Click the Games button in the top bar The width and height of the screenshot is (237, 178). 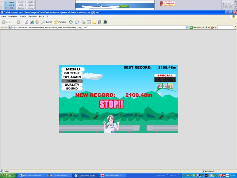point(21,8)
